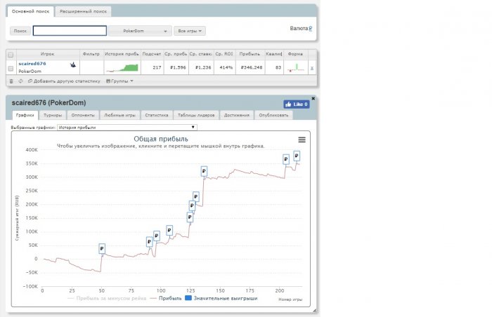The image size is (492, 317).
Task: Switch to the Турниры tab
Action: pyautogui.click(x=52, y=115)
